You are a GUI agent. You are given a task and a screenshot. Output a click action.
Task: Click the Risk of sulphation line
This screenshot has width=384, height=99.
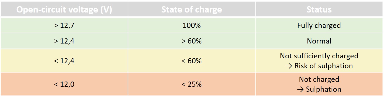pyautogui.click(x=319, y=66)
